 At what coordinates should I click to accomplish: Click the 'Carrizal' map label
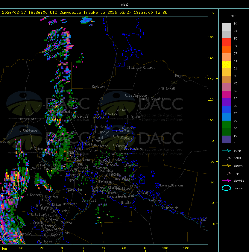click(x=89, y=201)
